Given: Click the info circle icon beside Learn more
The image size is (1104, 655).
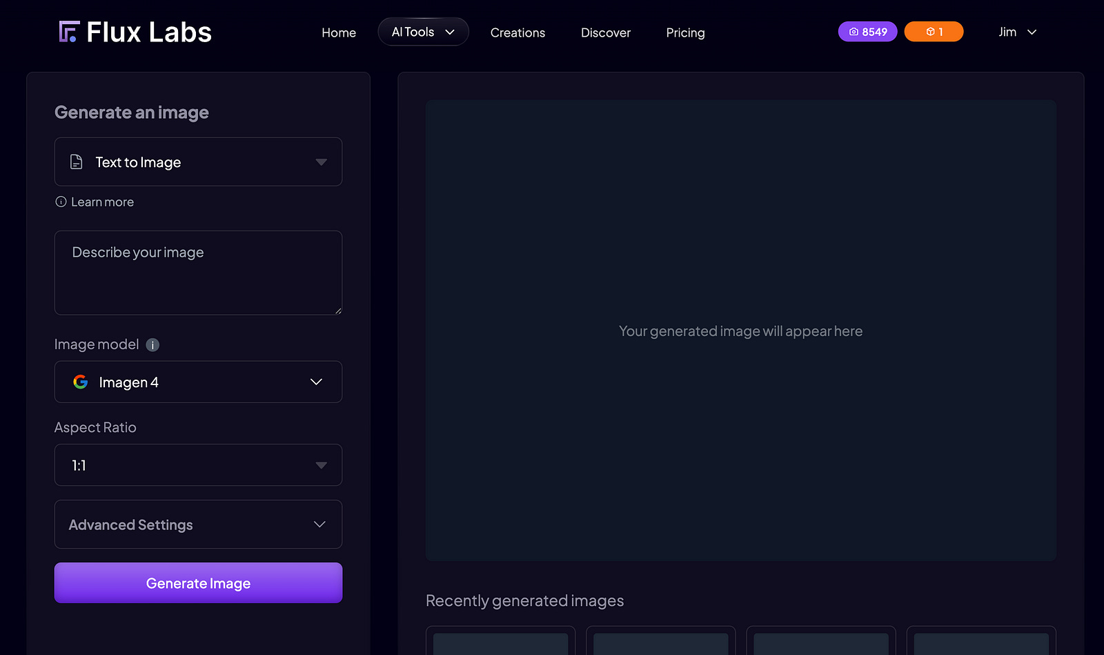Looking at the screenshot, I should (61, 202).
